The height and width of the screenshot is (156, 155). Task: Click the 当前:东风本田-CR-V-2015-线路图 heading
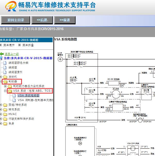pyautogui.click(x=28, y=58)
